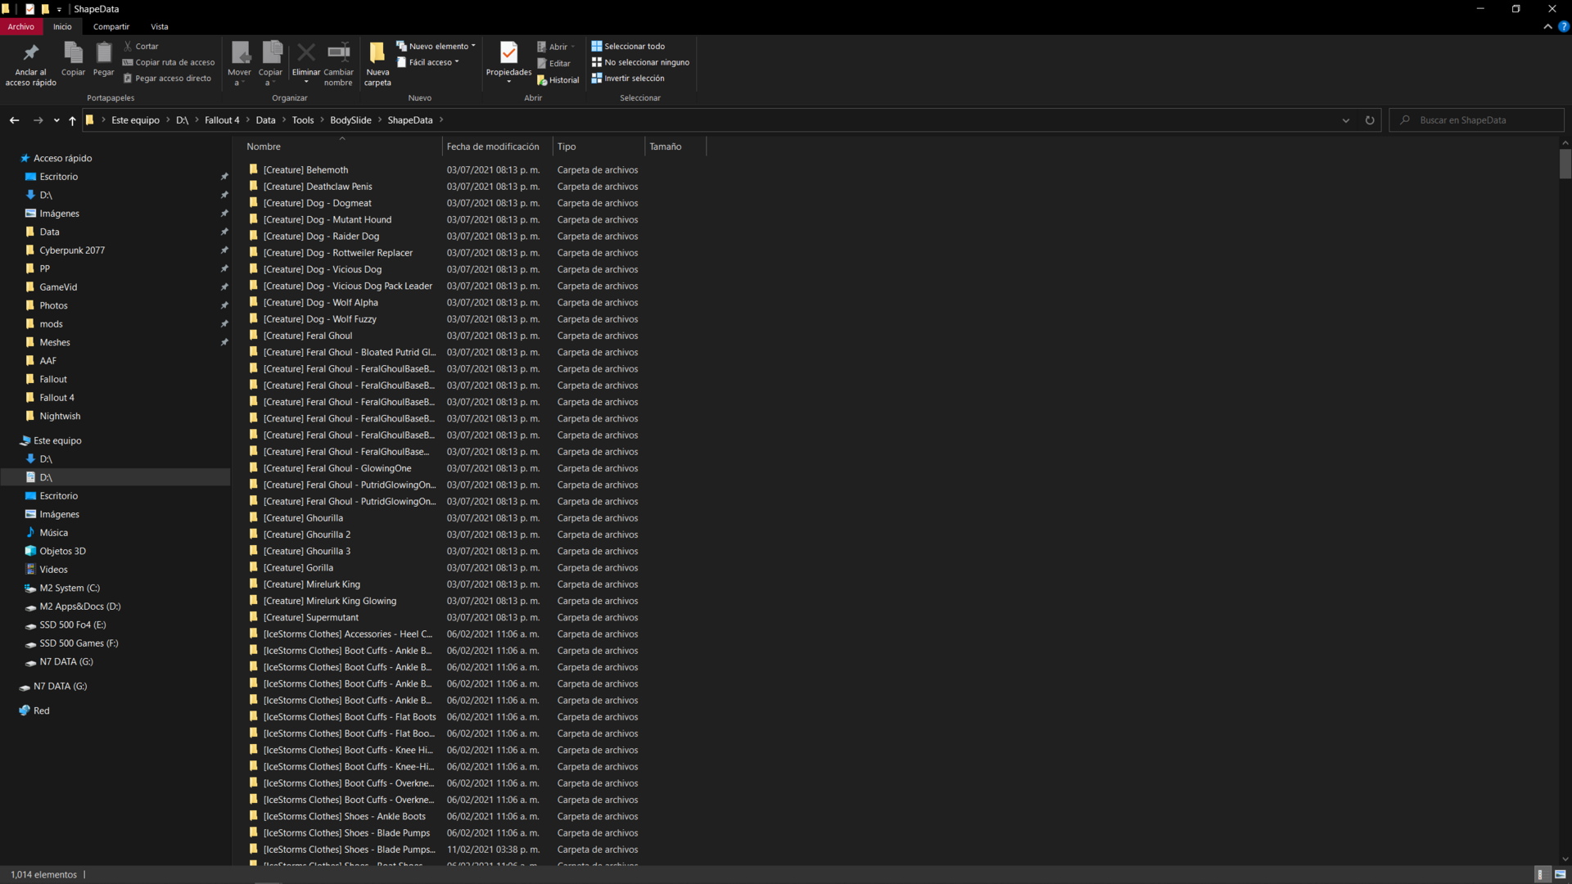Select Cortar scissors option
1572x884 pixels.
coord(141,47)
